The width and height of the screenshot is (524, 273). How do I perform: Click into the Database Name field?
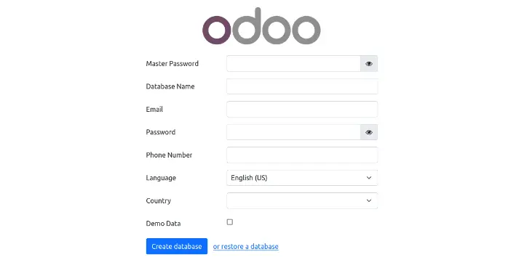302,86
